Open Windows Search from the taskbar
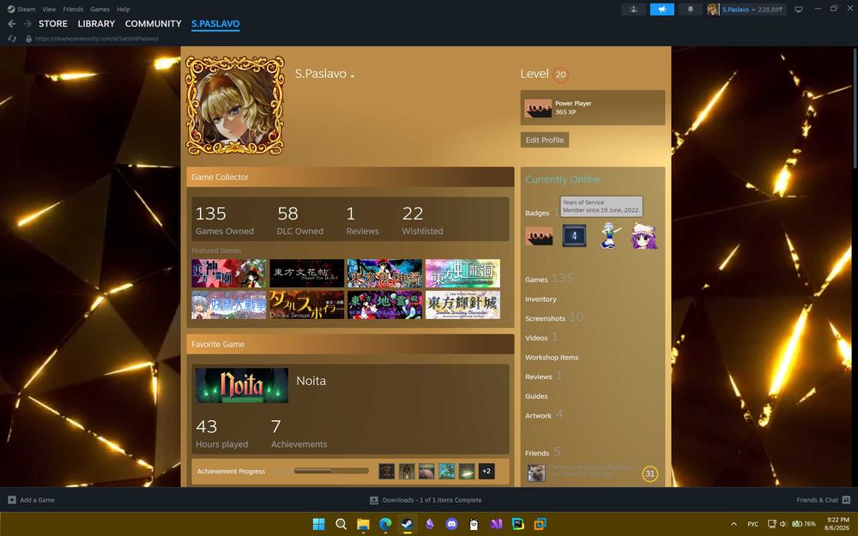The height and width of the screenshot is (536, 858). click(x=341, y=524)
